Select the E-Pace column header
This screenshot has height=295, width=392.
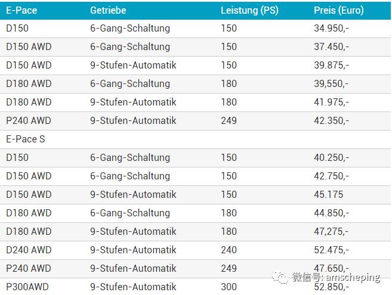(x=21, y=10)
